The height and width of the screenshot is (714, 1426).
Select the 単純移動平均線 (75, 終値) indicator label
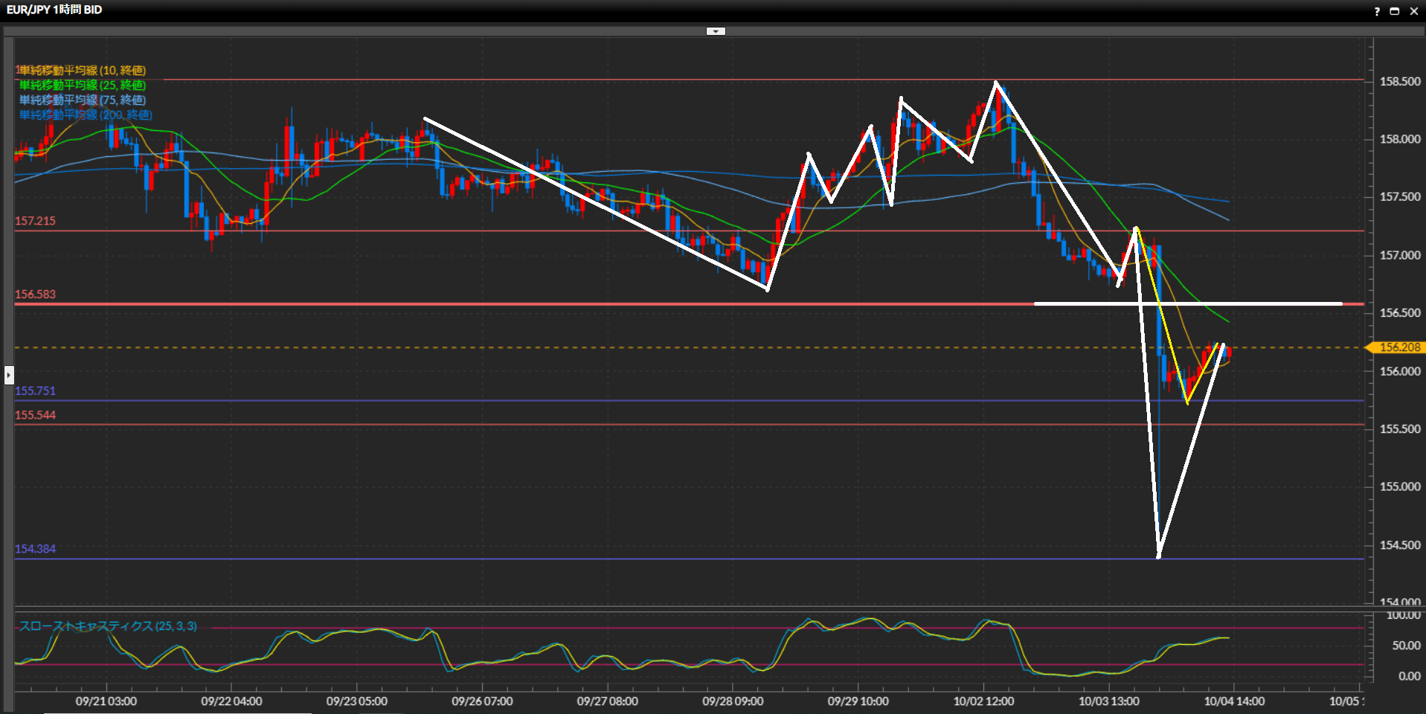82,100
